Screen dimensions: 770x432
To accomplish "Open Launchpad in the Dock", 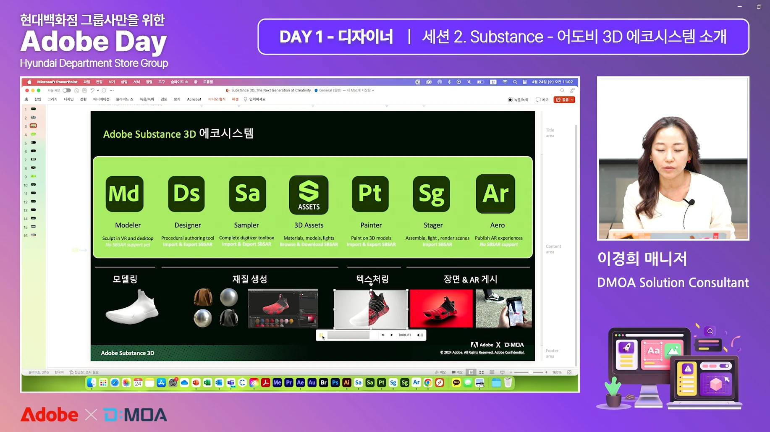I will pyautogui.click(x=103, y=382).
